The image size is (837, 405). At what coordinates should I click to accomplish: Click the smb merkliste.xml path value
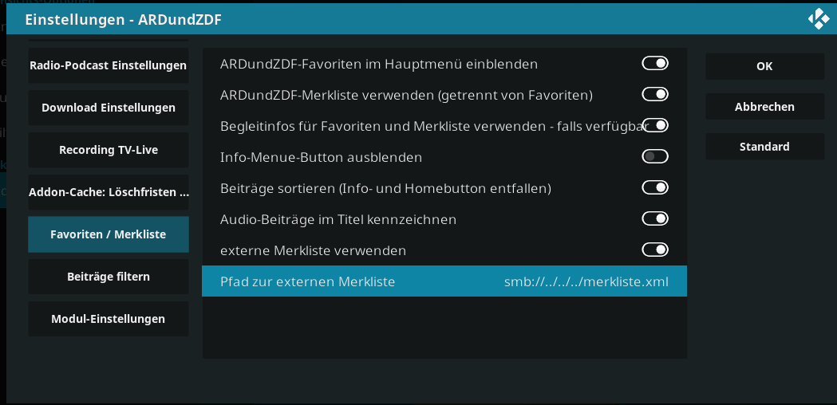[586, 281]
